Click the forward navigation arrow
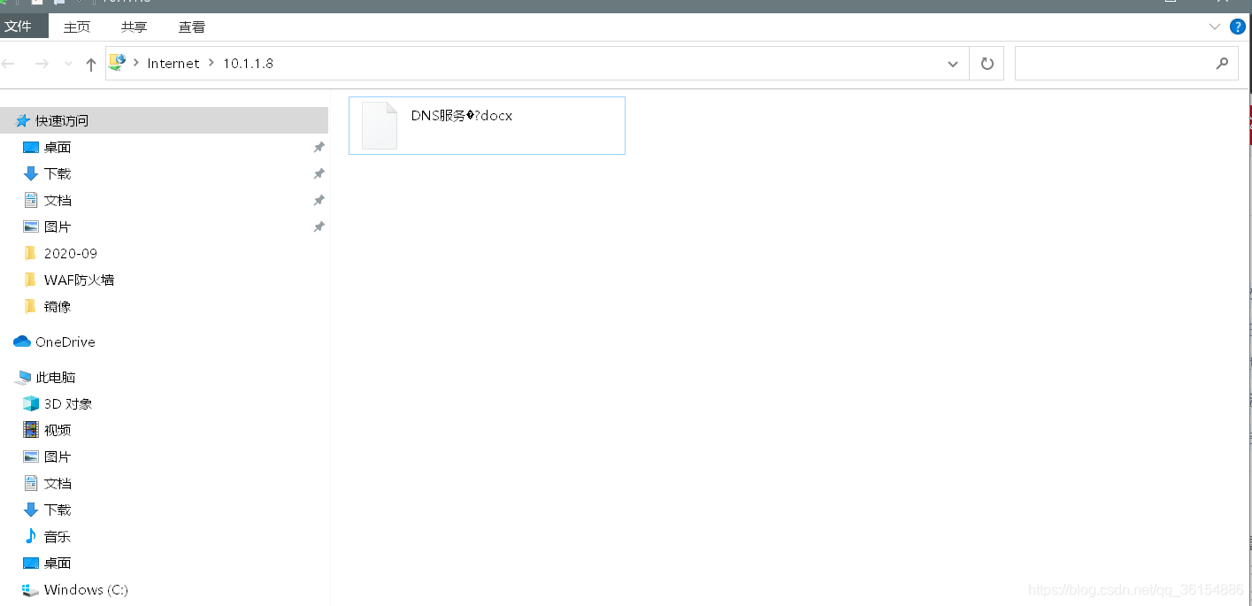 pos(42,63)
